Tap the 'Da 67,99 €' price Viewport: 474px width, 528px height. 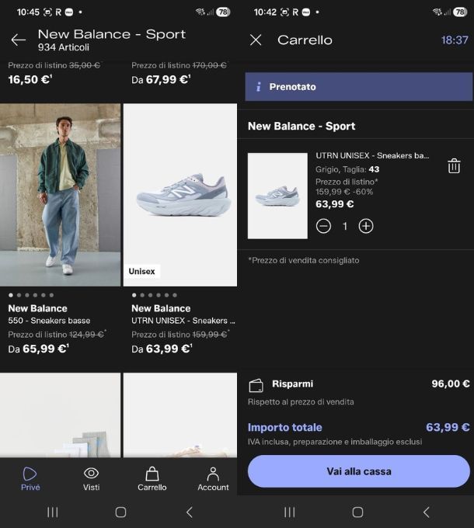(161, 79)
